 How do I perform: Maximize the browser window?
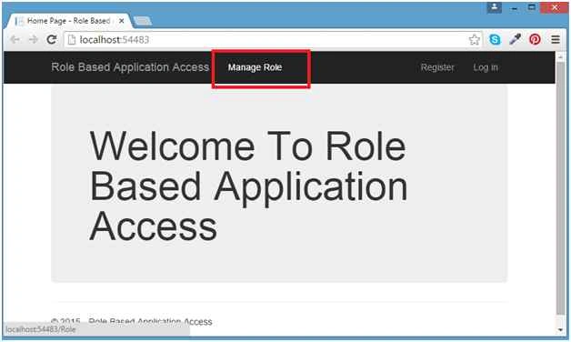tap(532, 7)
